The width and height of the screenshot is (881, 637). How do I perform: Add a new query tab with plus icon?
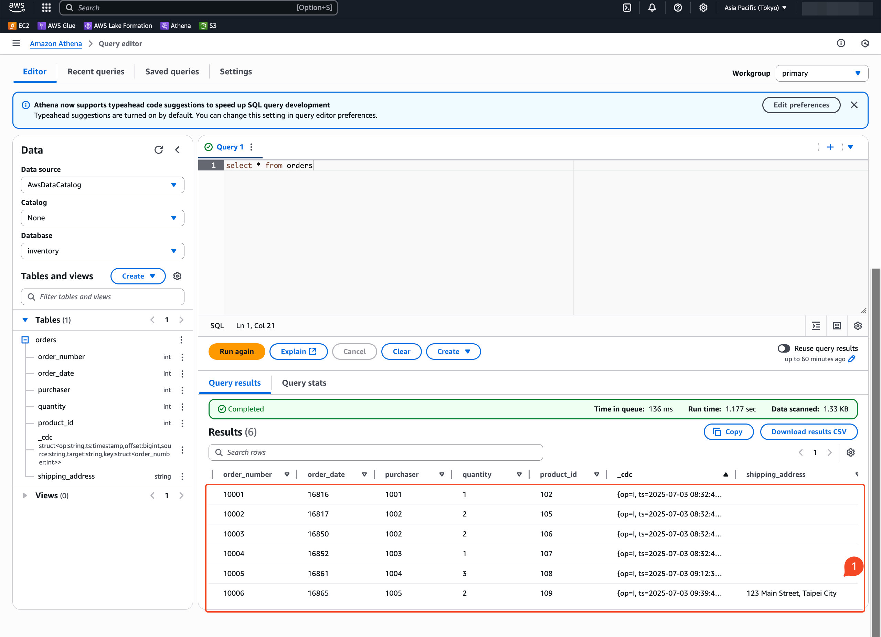coord(830,147)
